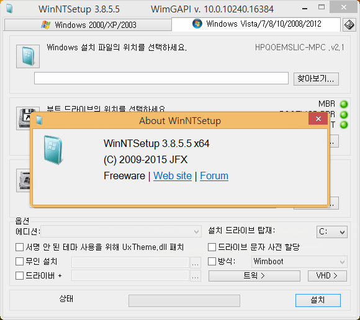Minimize the WinNTSetup window
This screenshot has width=360, height=320.
305,9
